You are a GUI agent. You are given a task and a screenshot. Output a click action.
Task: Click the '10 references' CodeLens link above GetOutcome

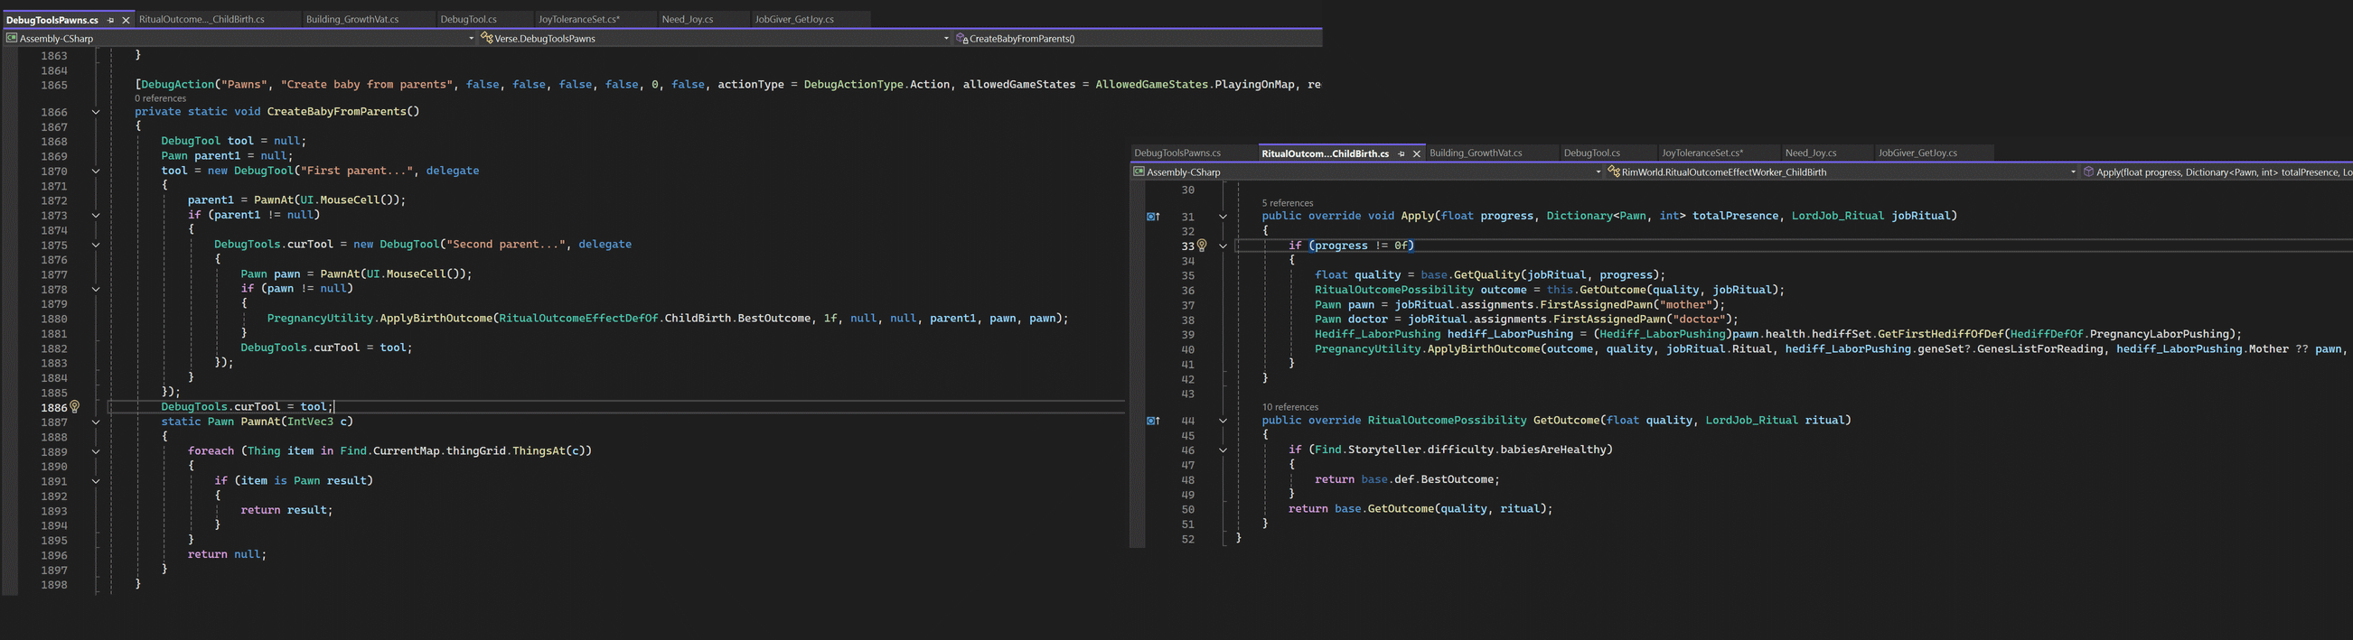coord(1289,407)
